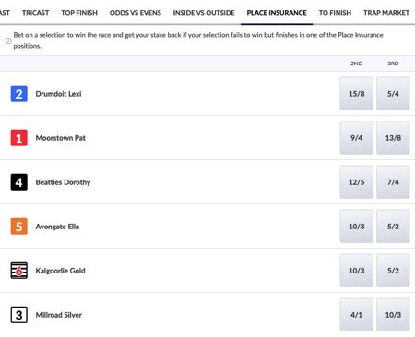Click the orange trap 5 icon
Viewport: 415px width, 337px height.
19,227
